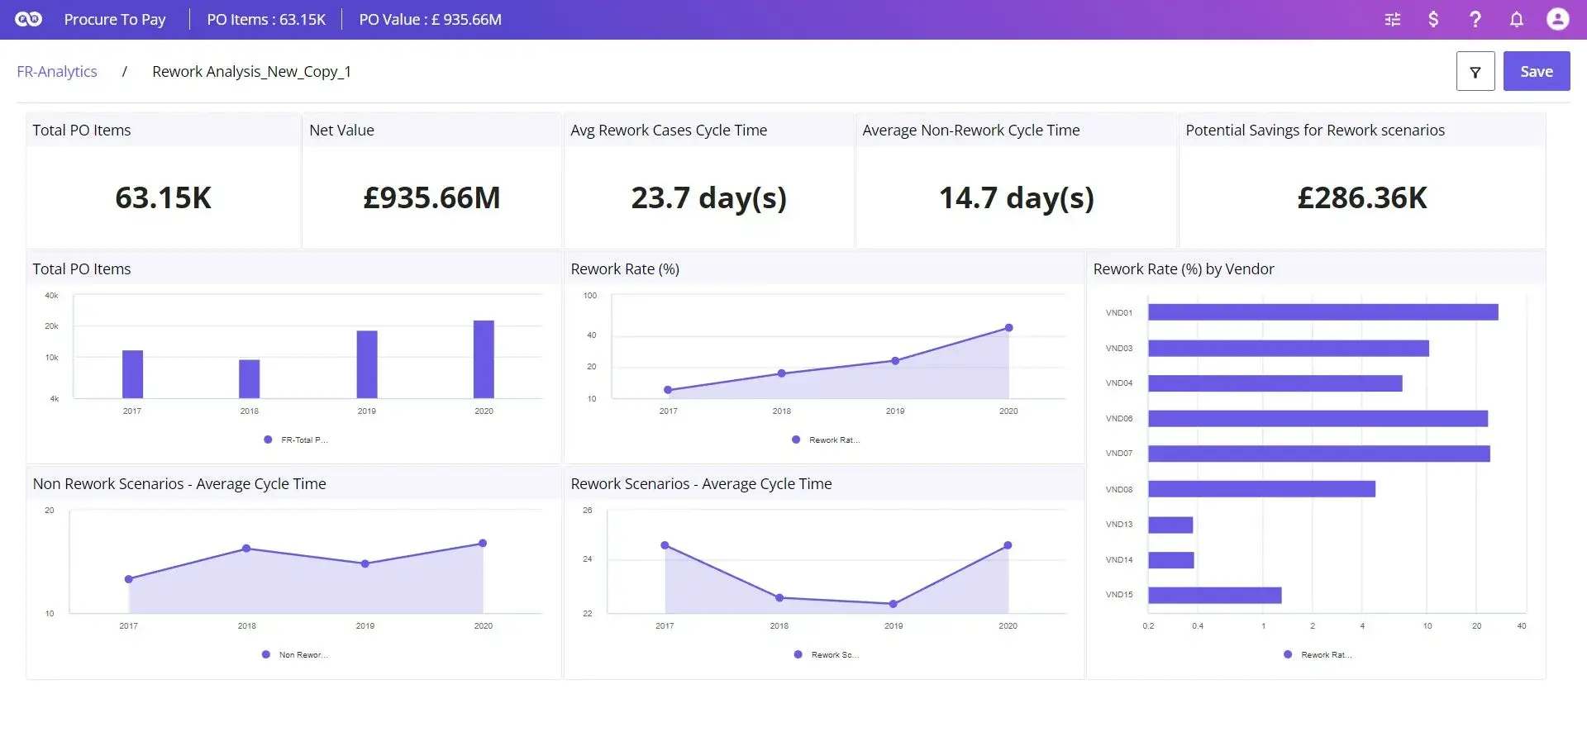1587x732 pixels.
Task: Click 2018 point in Non Rework Scenarios chart
Action: [x=246, y=549]
